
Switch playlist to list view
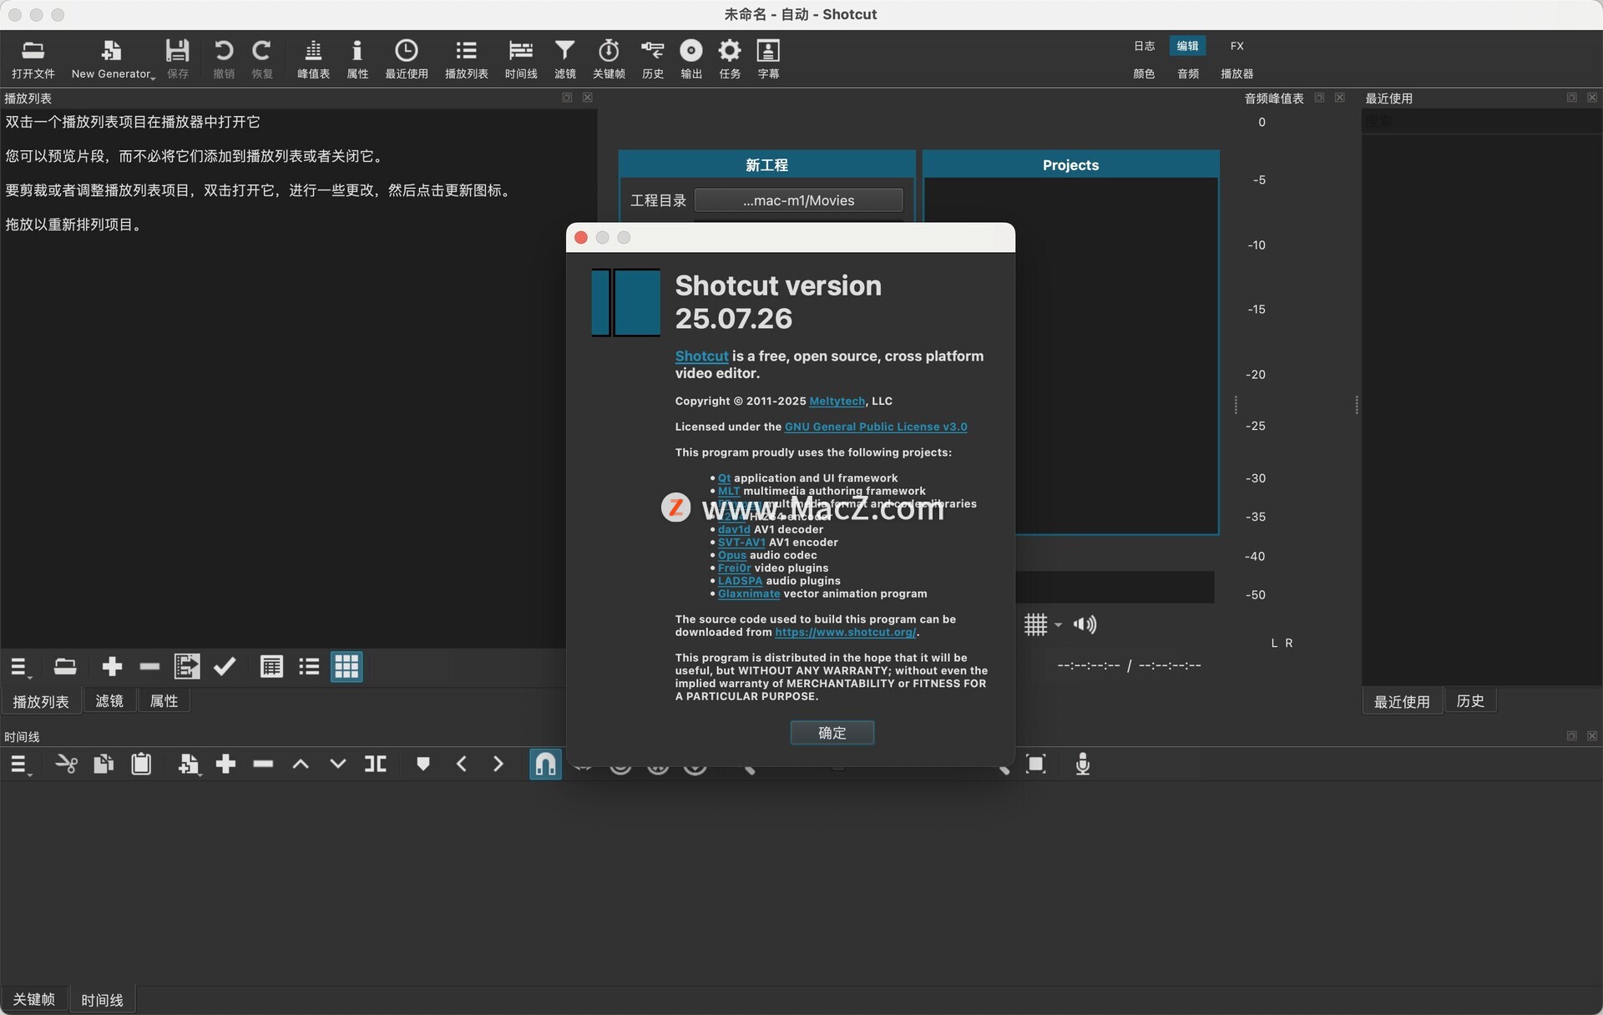(x=309, y=666)
